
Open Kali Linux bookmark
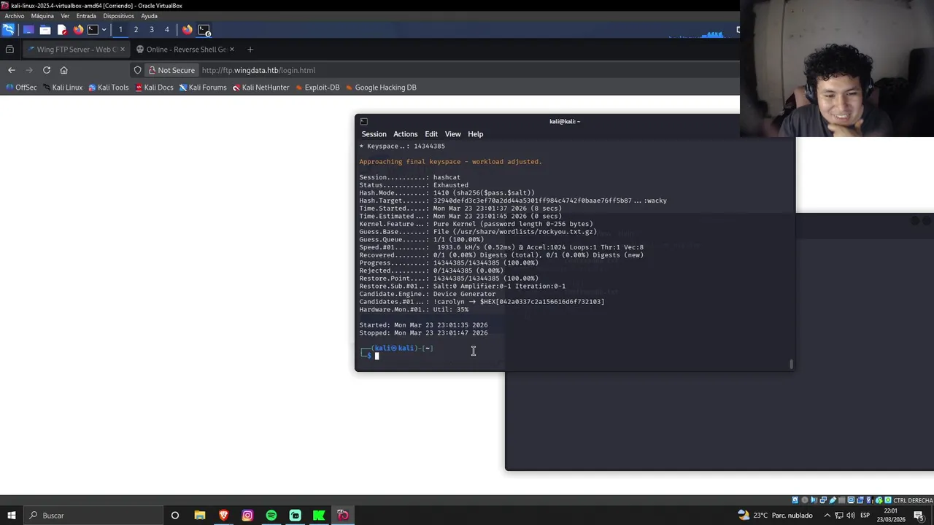(62, 87)
